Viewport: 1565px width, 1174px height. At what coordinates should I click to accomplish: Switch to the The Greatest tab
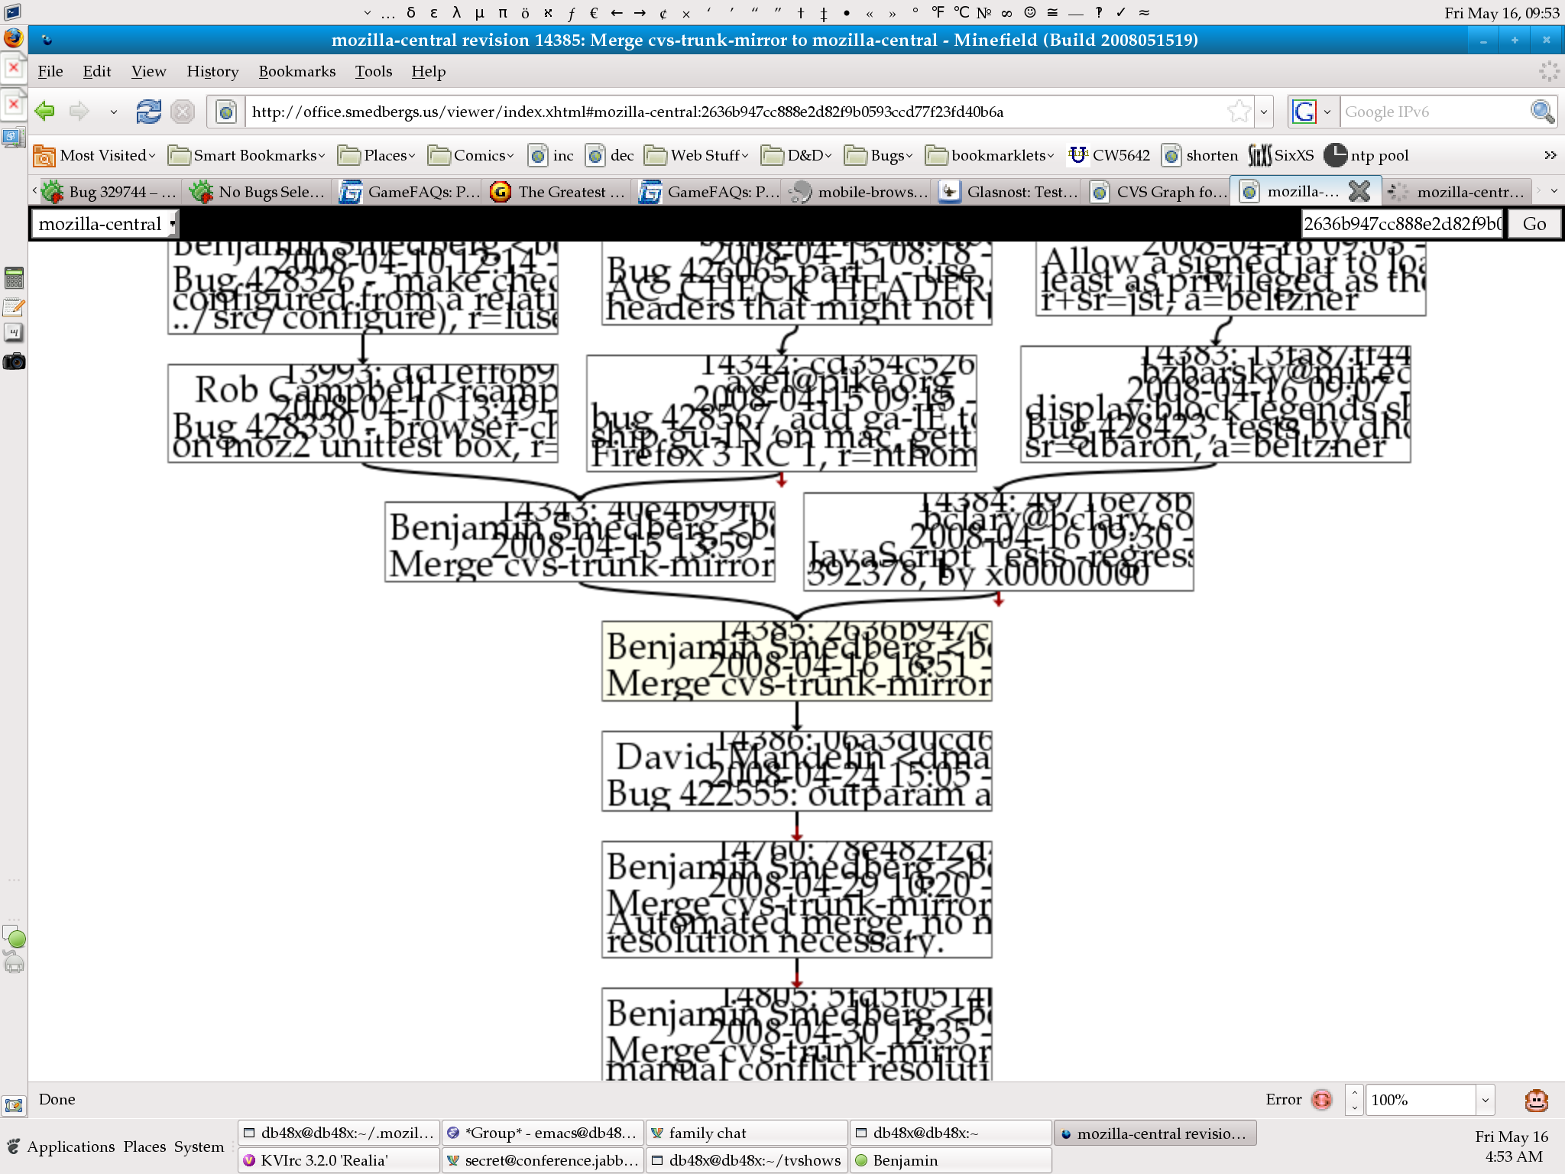(x=558, y=192)
